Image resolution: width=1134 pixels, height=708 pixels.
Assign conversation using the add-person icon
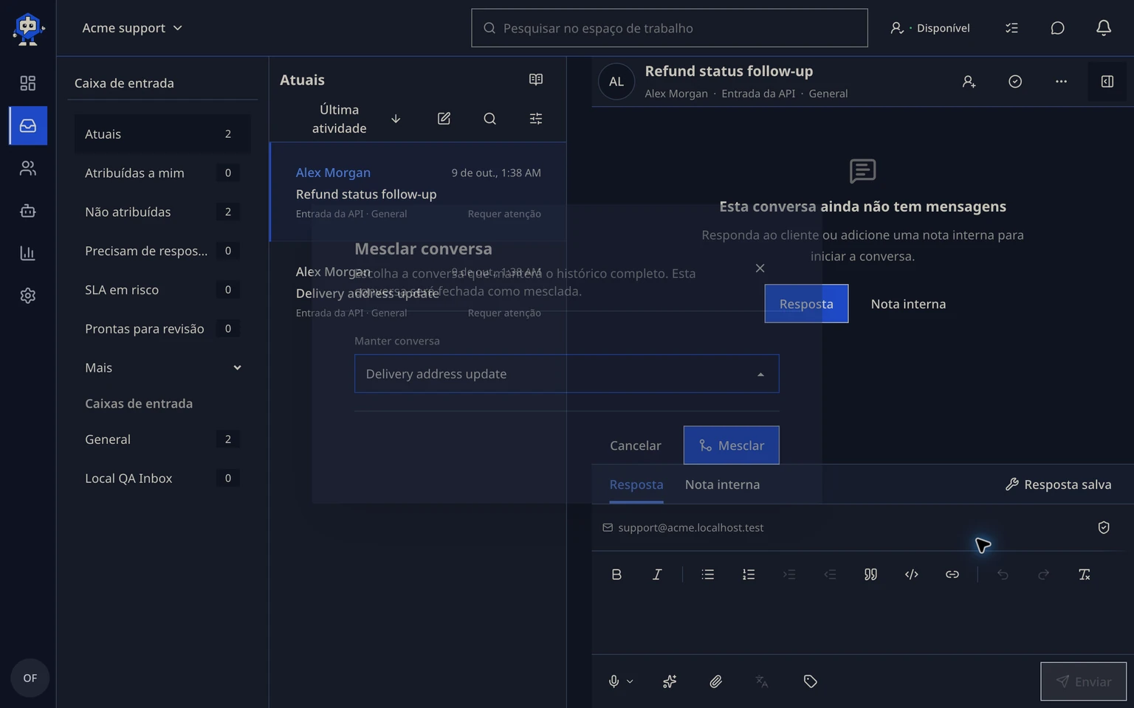969,82
